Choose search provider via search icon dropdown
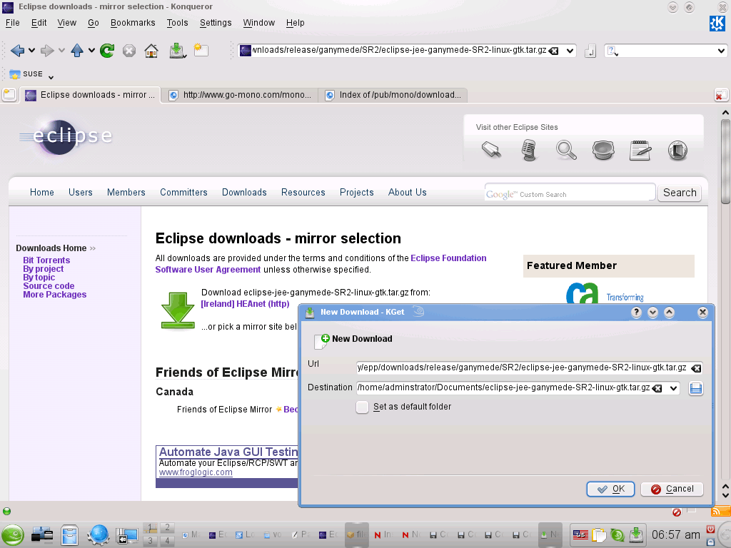This screenshot has width=731, height=548. [612, 51]
